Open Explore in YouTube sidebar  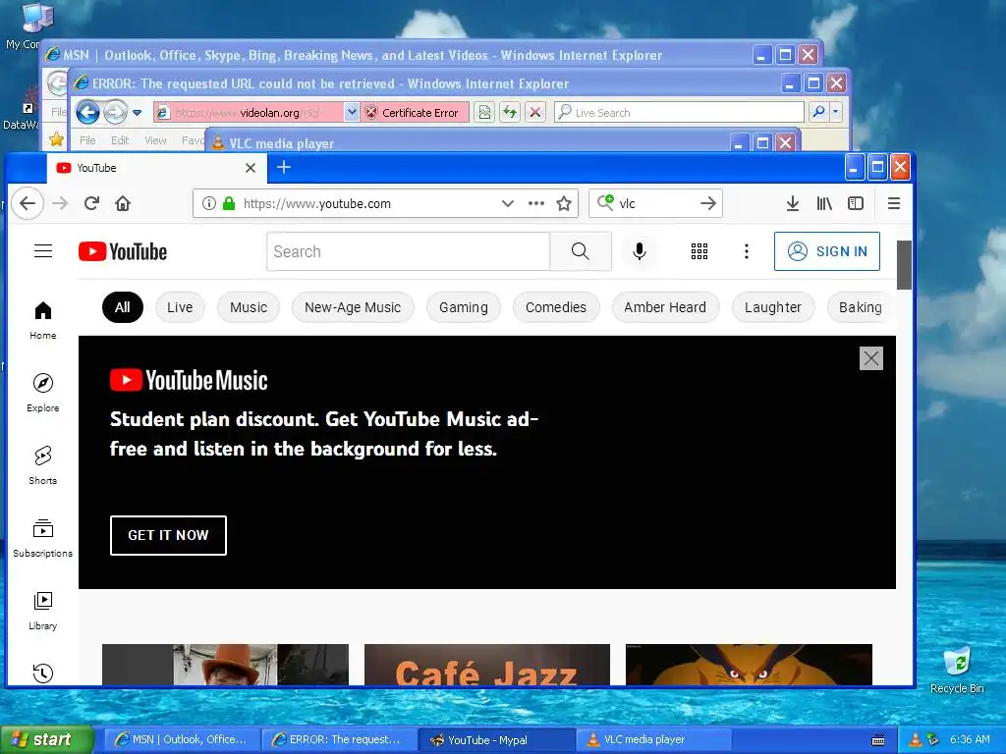(x=43, y=393)
